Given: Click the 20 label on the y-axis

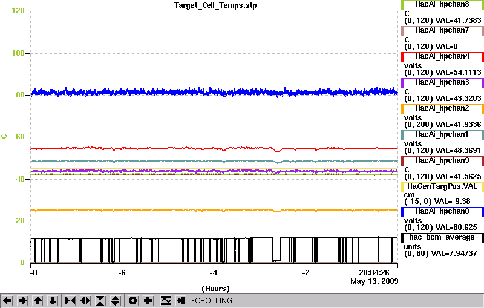Looking at the screenshot, I should 20,221.
